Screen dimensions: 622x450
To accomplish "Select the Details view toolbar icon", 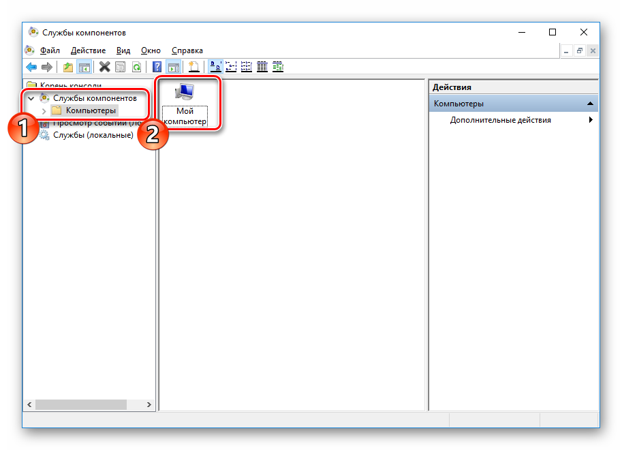I will [x=262, y=67].
